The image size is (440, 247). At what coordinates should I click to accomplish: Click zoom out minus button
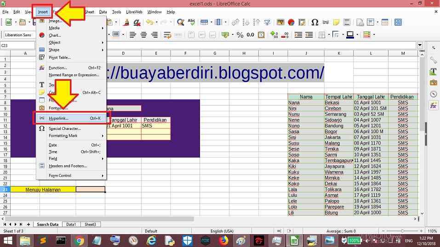(x=383, y=231)
